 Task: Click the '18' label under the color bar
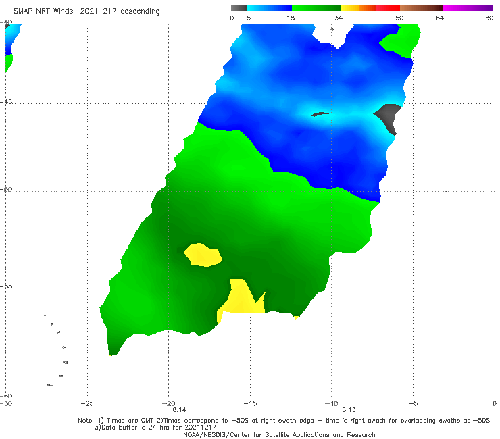[x=291, y=18]
